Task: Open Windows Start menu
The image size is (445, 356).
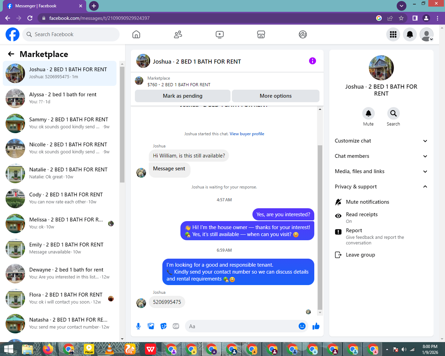Action: pos(8,349)
